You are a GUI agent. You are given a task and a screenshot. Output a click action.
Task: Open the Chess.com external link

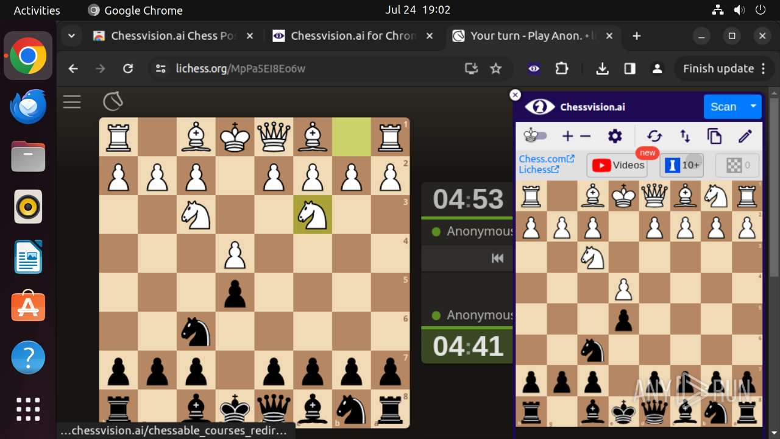[547, 159]
